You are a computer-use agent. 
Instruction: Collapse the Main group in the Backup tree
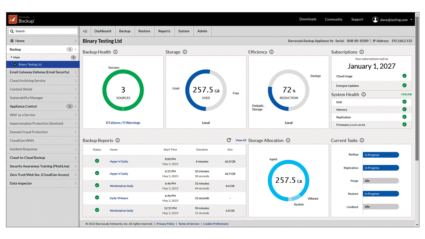click(x=12, y=57)
